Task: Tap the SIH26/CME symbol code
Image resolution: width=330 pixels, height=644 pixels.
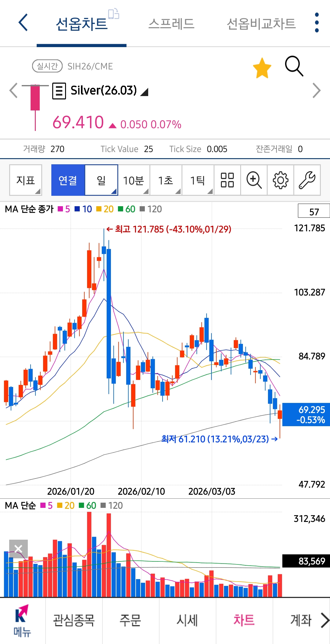Action: (90, 66)
